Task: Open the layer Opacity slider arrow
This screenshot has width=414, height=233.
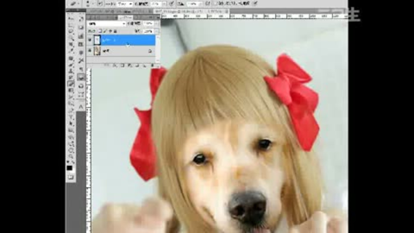Action: 157,24
